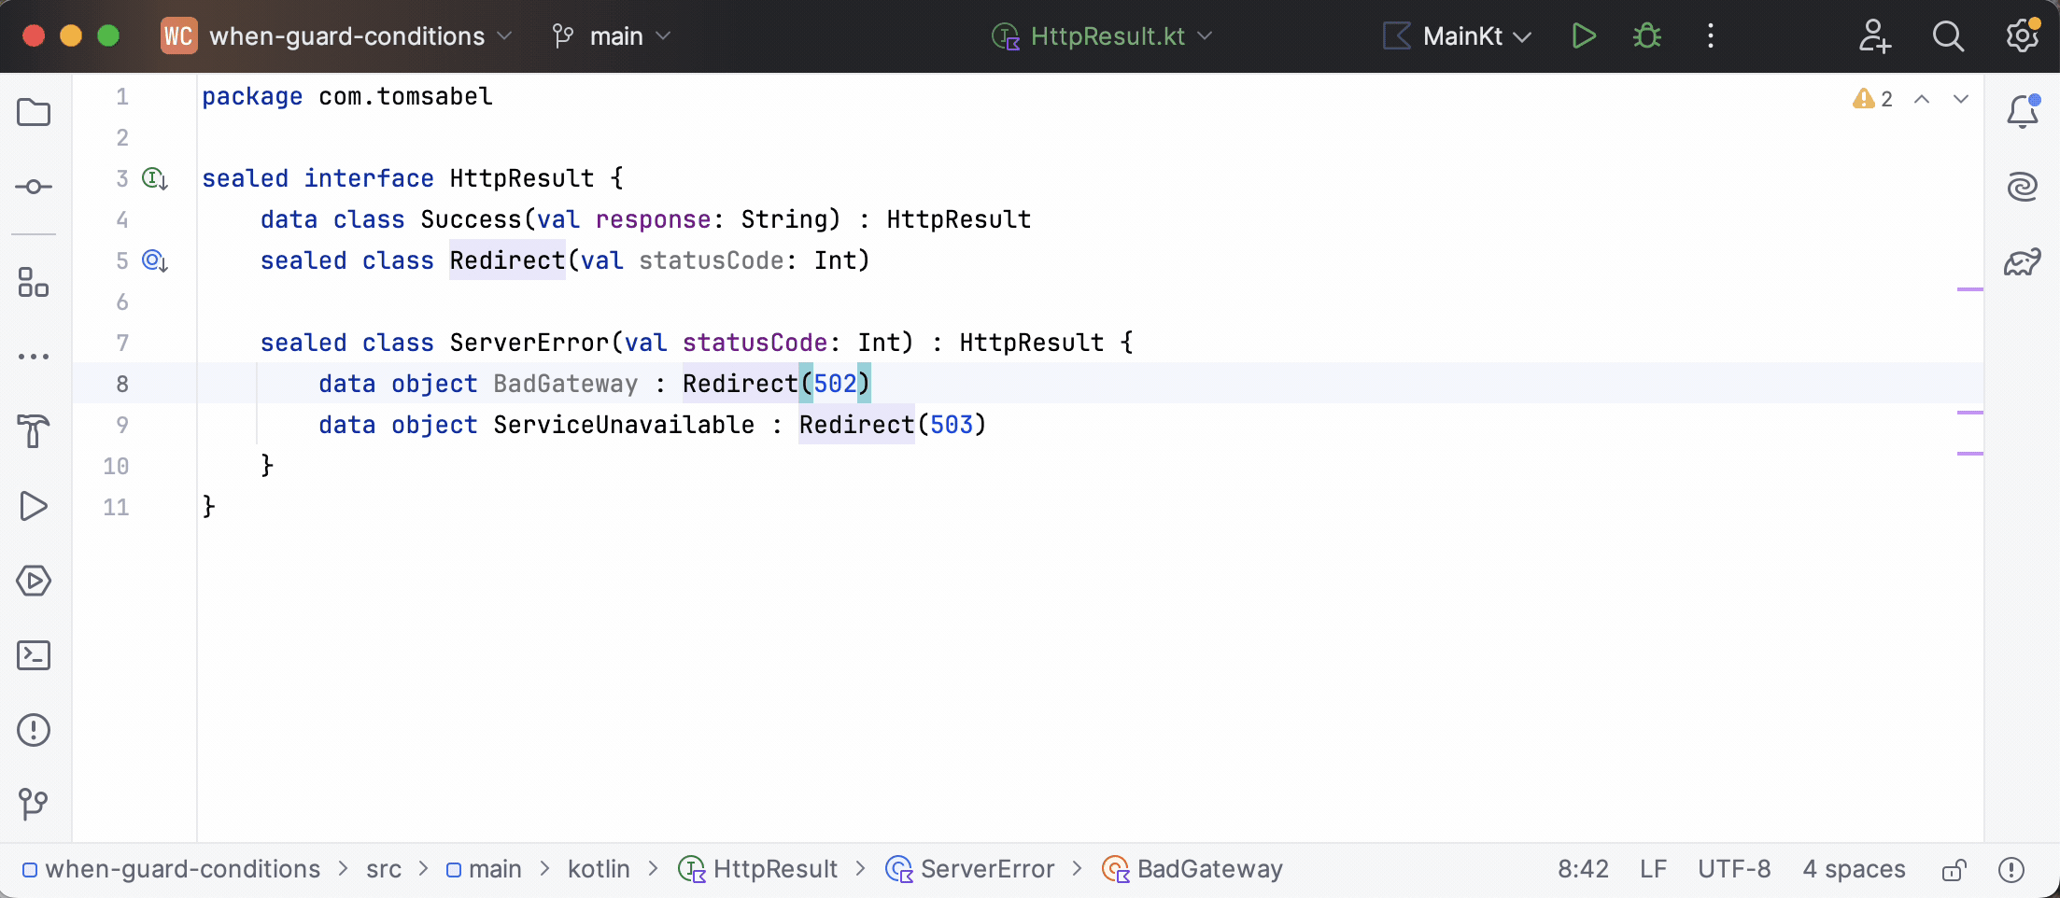Open the Gradle elephant tool window

[2023, 262]
